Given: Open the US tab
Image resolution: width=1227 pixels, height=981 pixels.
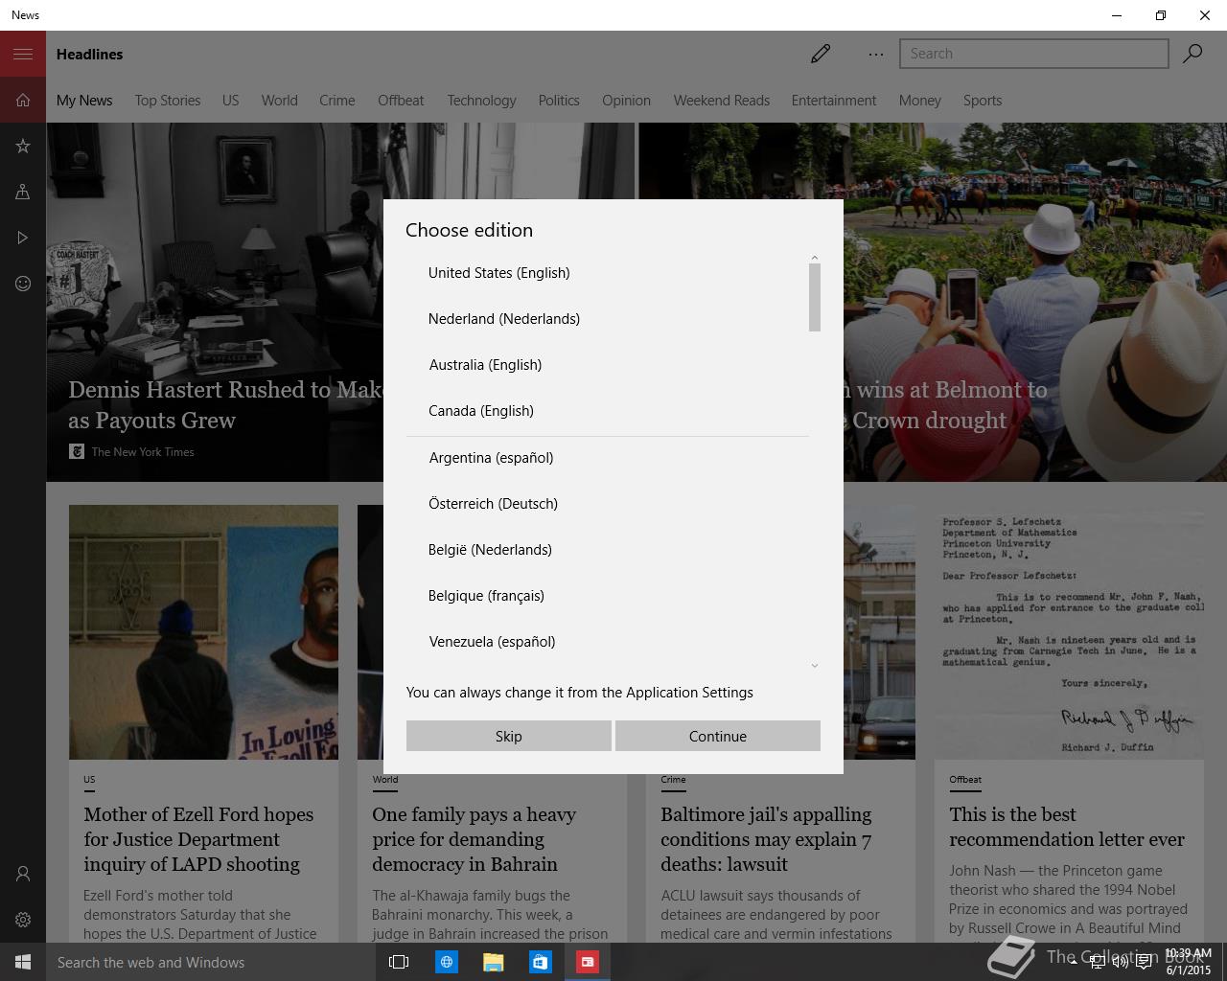Looking at the screenshot, I should (x=231, y=101).
